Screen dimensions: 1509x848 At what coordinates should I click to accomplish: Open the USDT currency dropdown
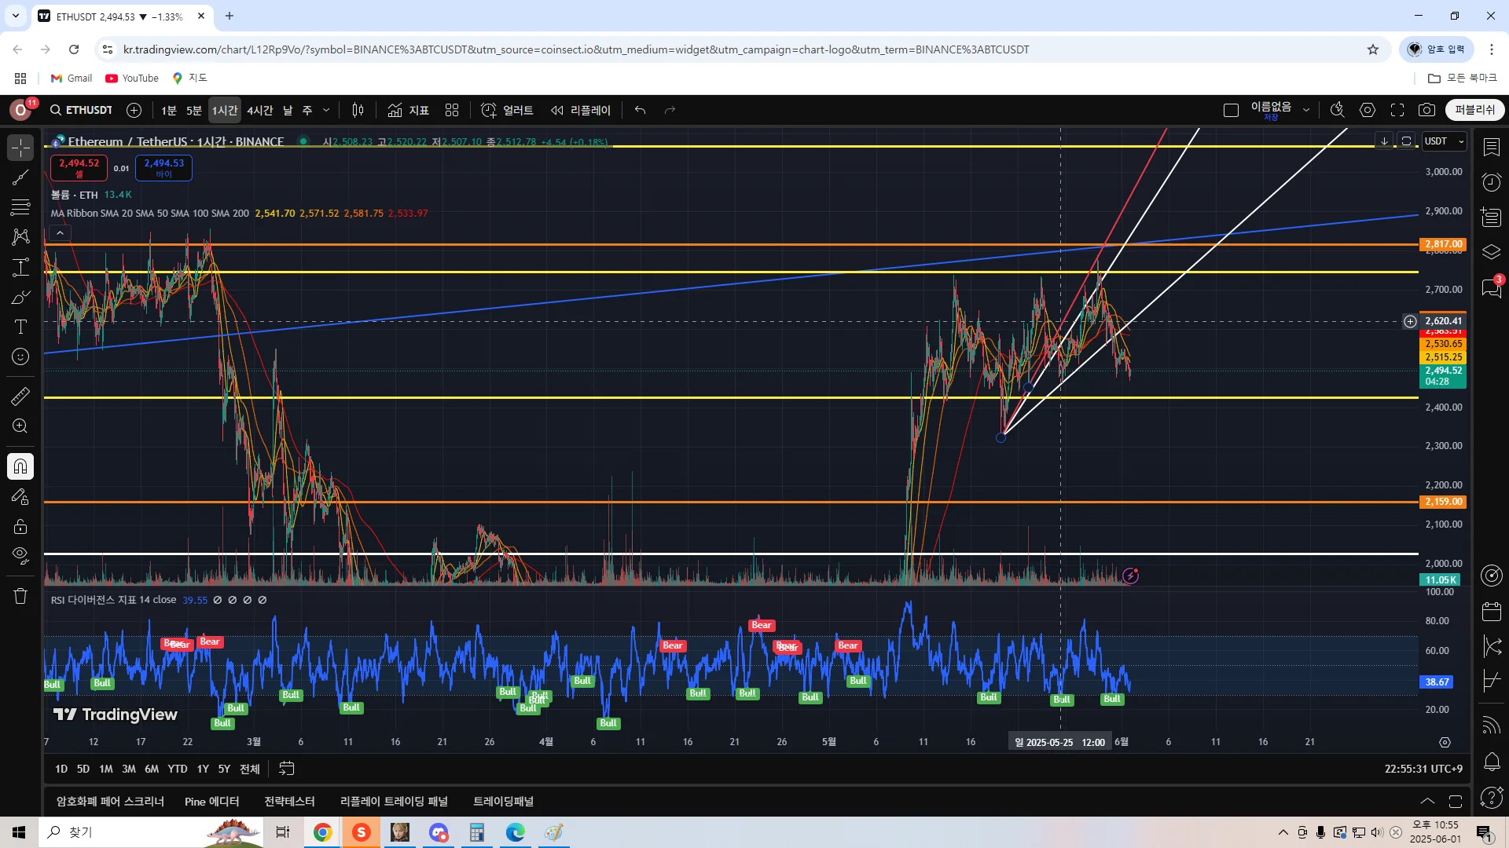(1445, 141)
